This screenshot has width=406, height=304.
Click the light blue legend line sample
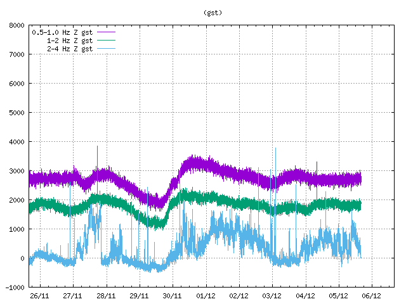pos(106,48)
